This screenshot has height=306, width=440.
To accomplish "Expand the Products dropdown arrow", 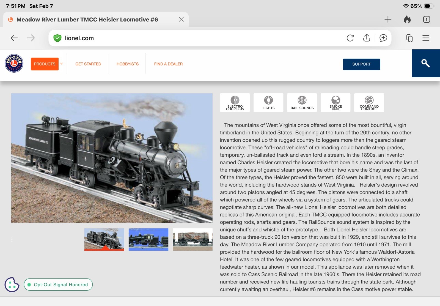I will coord(62,64).
